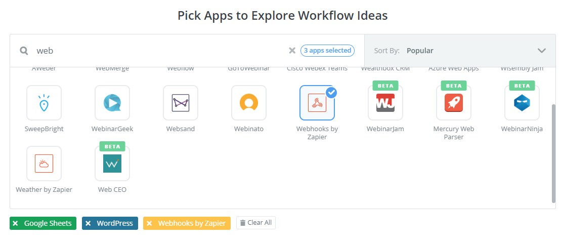Deselect the checked Webhooks by Zapier app
Screen dimensions: 561x242
(x=317, y=103)
